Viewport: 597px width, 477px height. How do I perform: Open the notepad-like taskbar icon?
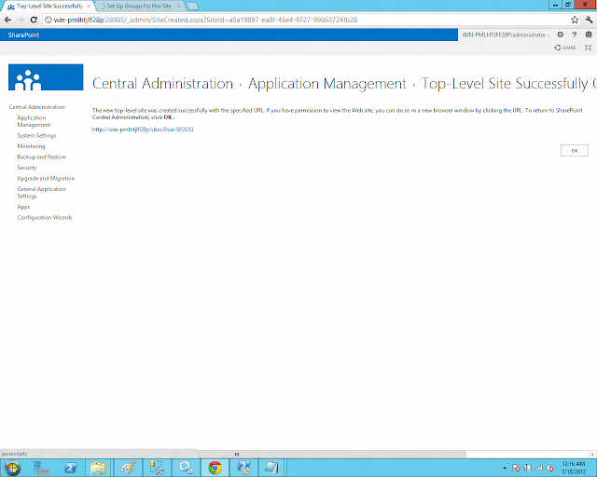pos(271,468)
